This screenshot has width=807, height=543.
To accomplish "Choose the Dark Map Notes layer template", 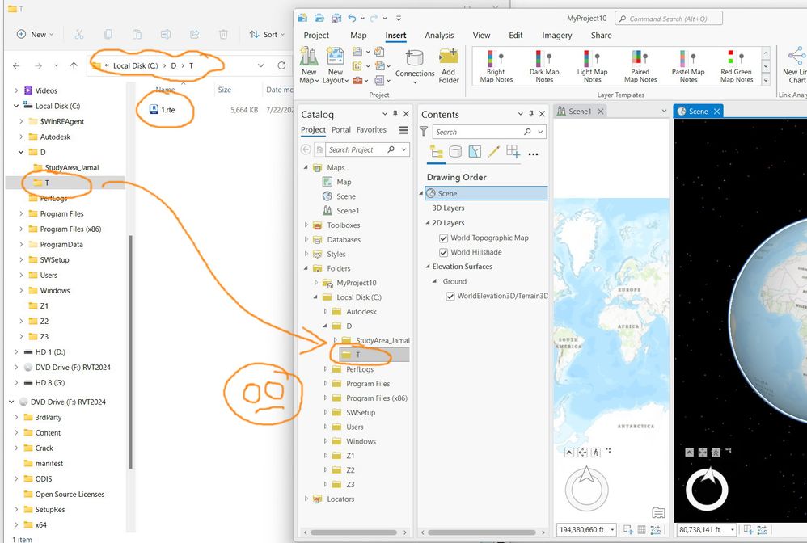I will click(544, 66).
